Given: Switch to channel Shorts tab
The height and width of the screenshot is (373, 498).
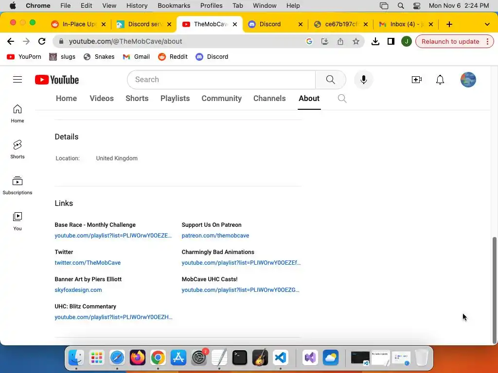Looking at the screenshot, I should coord(137,98).
